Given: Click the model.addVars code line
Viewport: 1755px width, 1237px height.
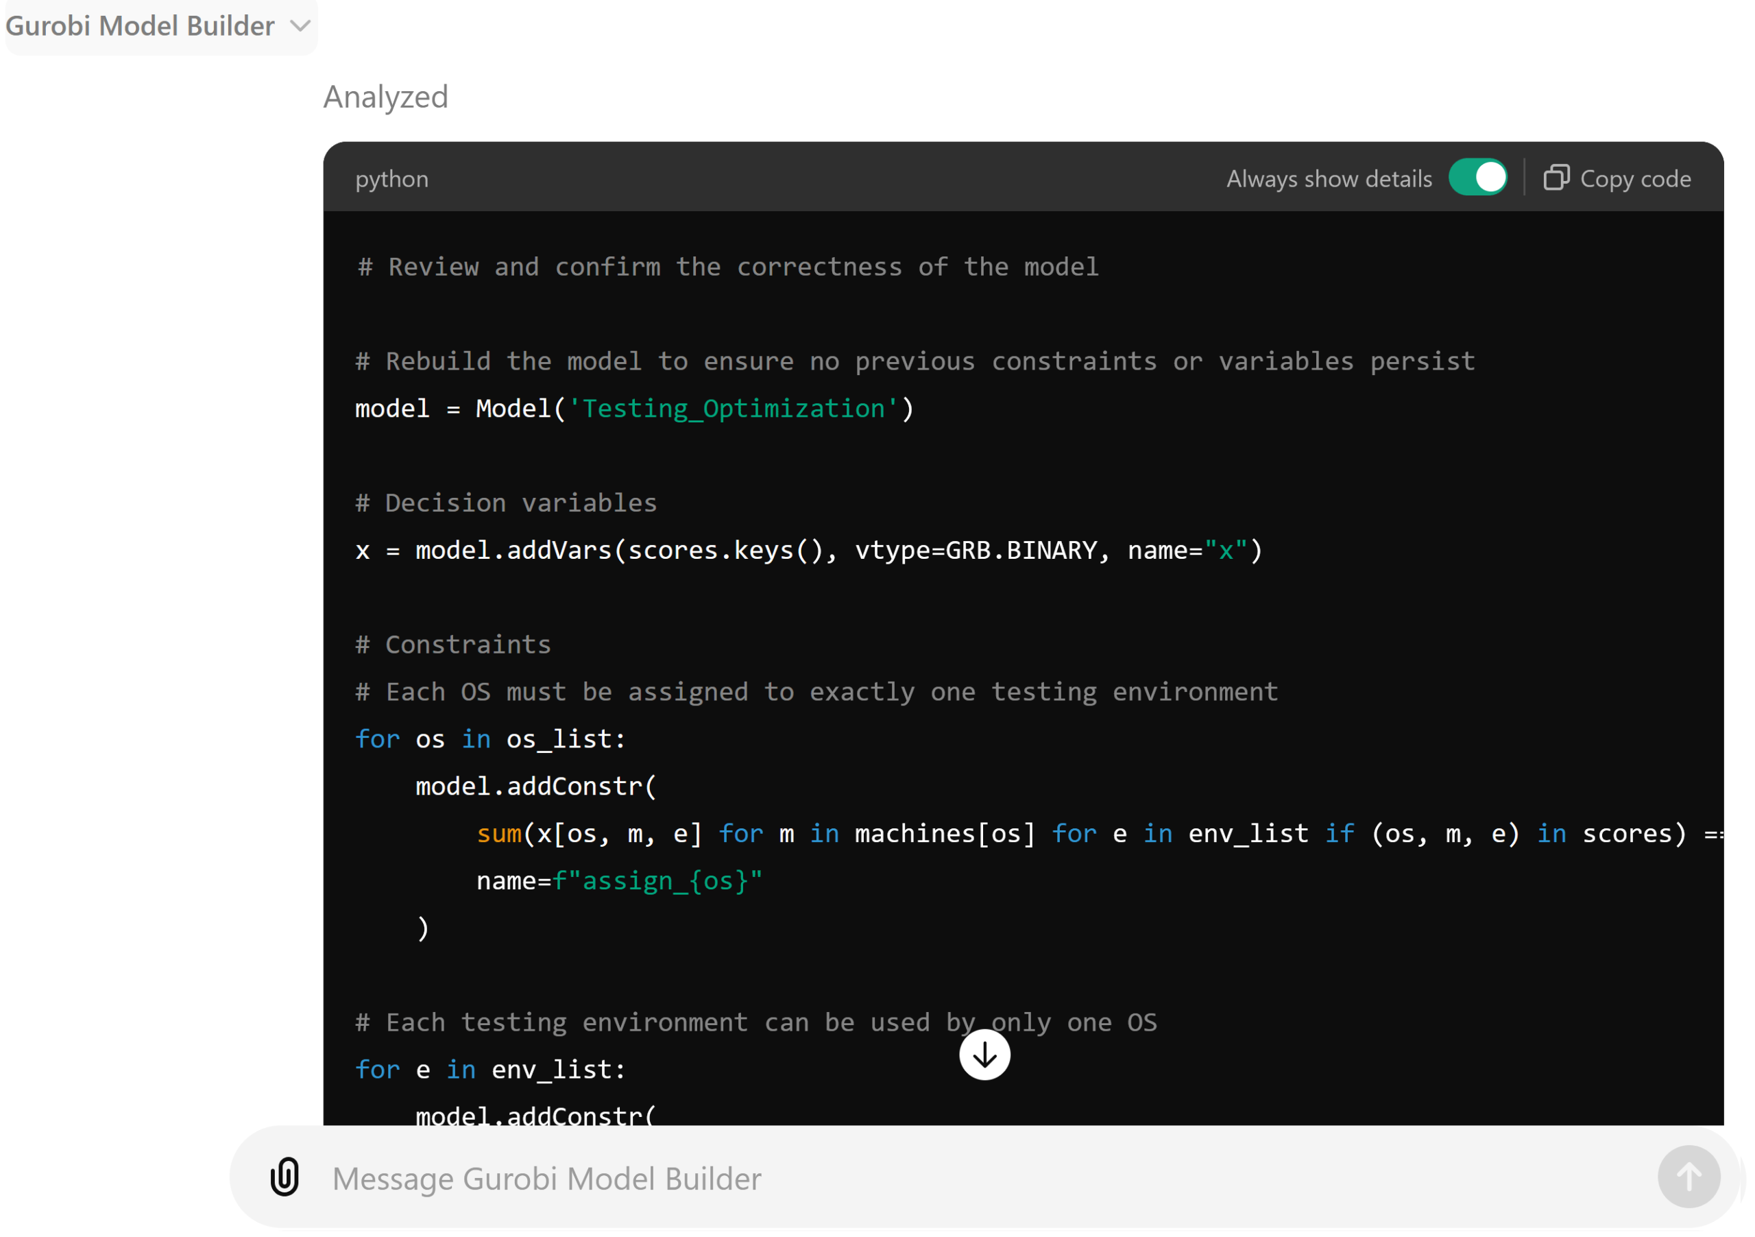Looking at the screenshot, I should click(809, 551).
